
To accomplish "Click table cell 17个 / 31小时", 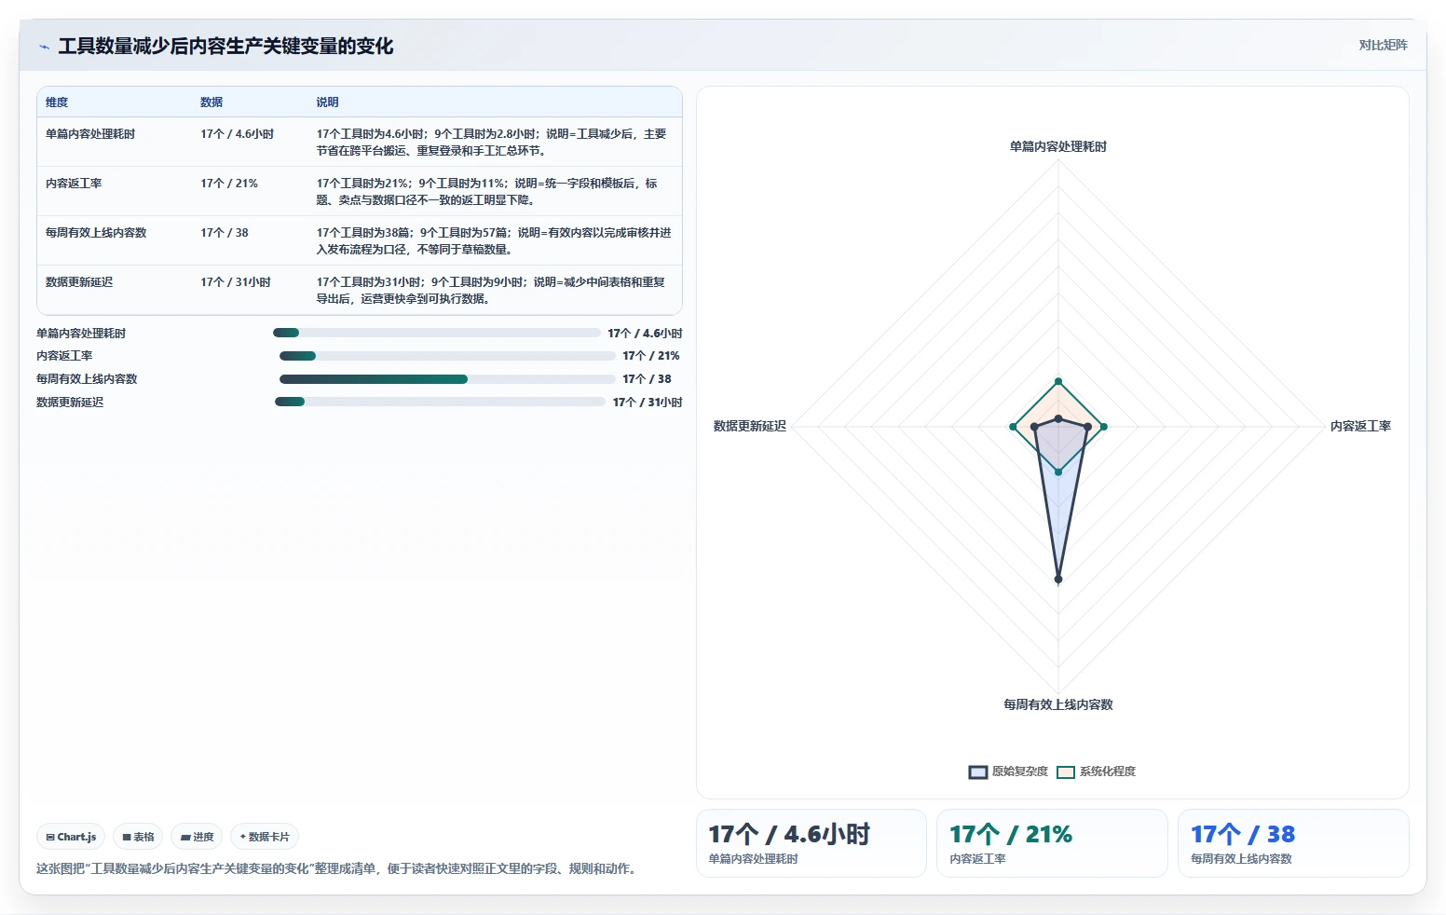I will point(236,282).
